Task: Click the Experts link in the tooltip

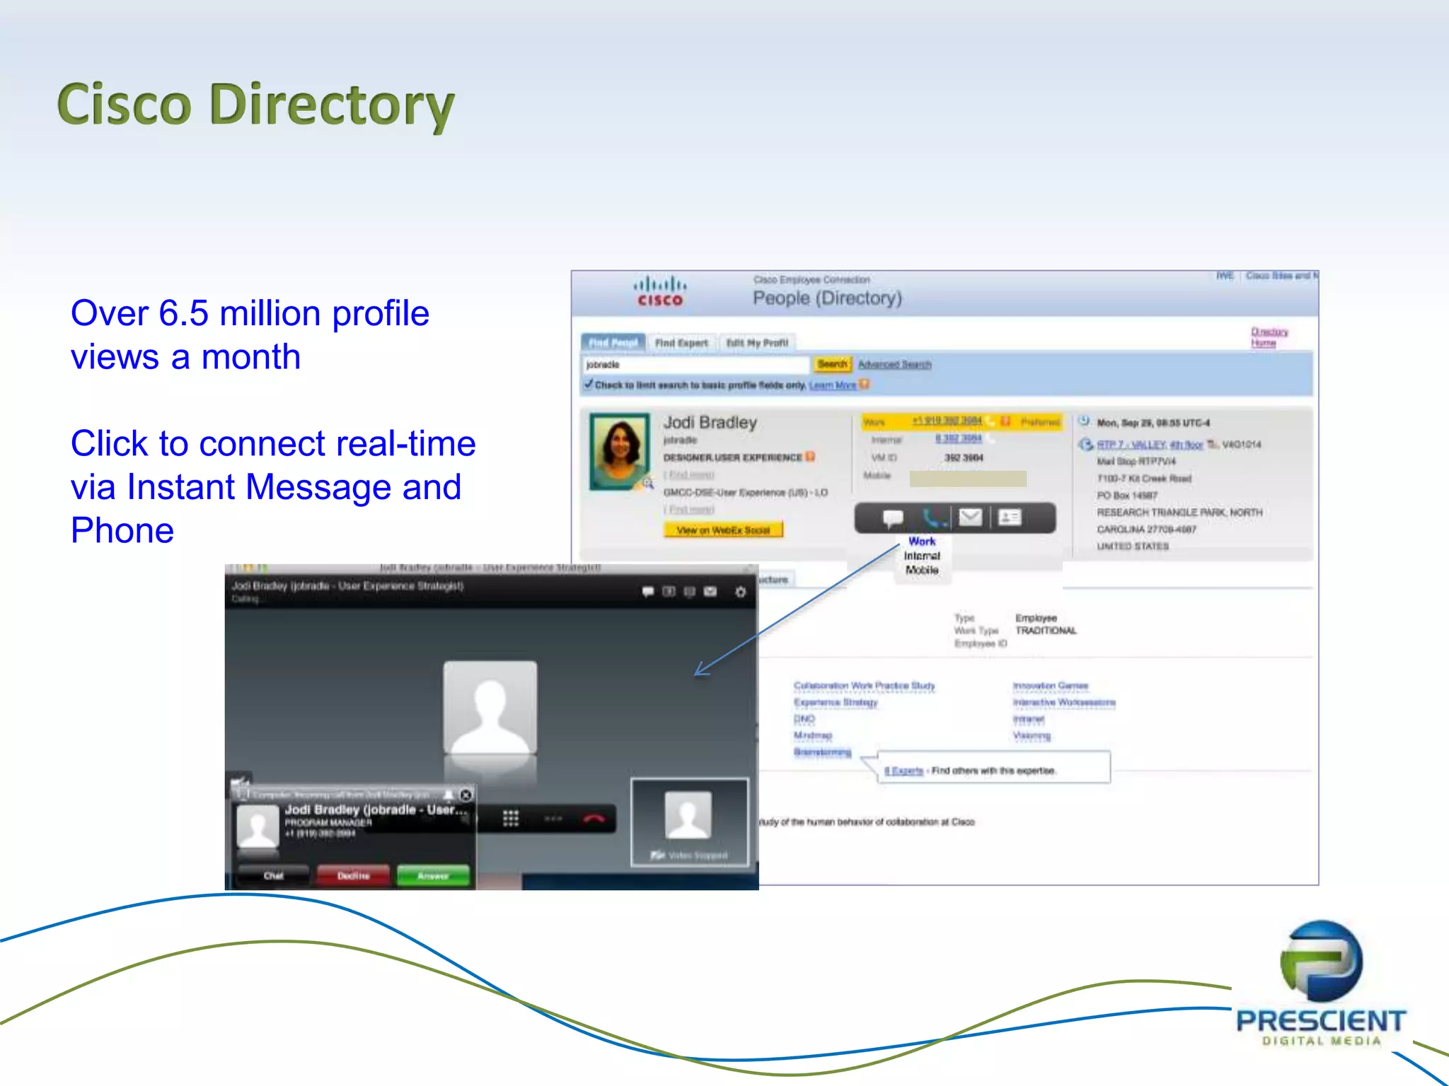Action: pyautogui.click(x=904, y=771)
